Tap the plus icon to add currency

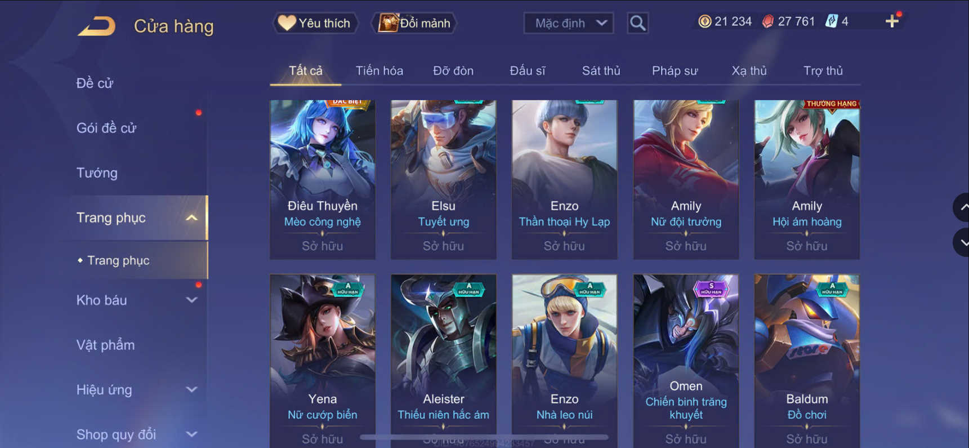click(x=892, y=21)
